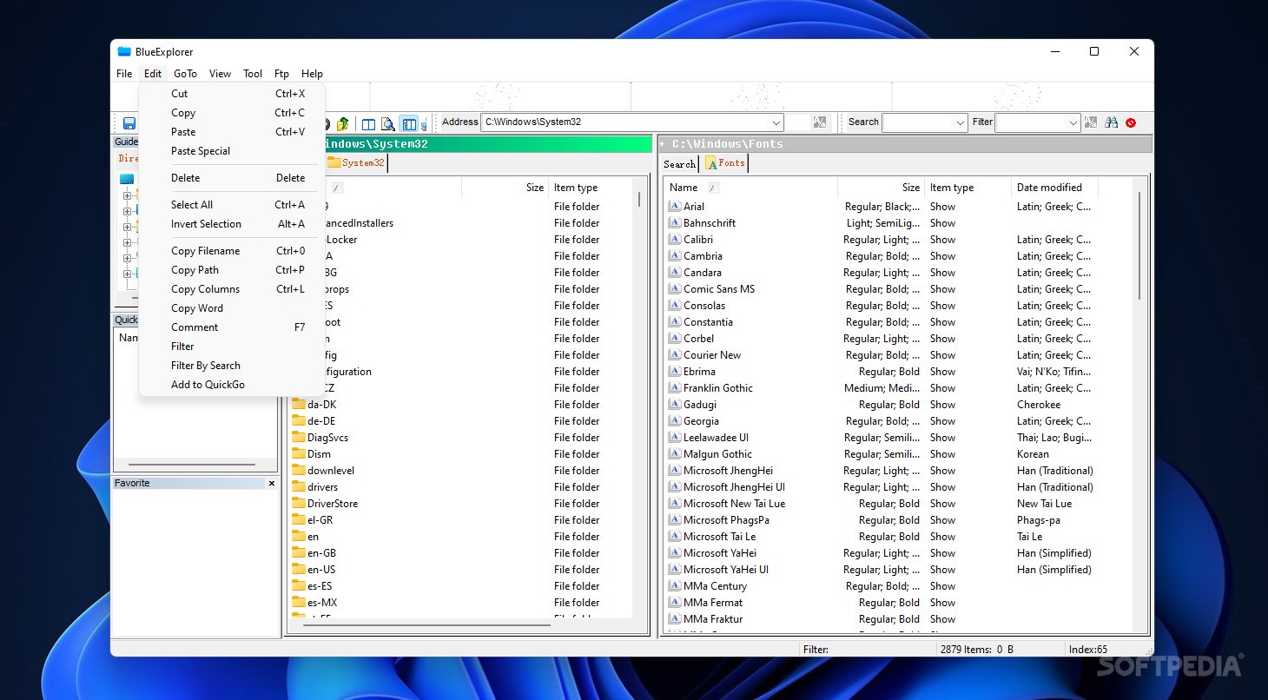
Task: Click the case-match icon beside Filter box
Action: point(1091,122)
